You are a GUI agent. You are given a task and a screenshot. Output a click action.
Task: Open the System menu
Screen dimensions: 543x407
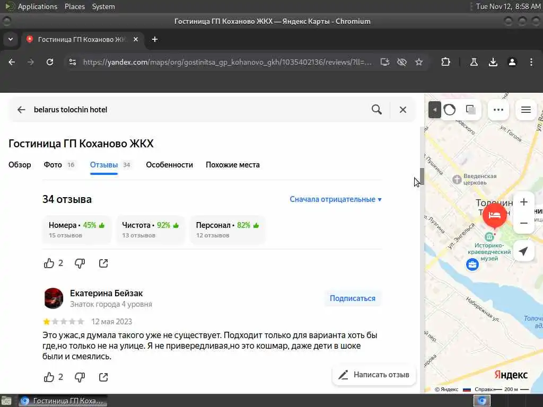[x=103, y=6]
